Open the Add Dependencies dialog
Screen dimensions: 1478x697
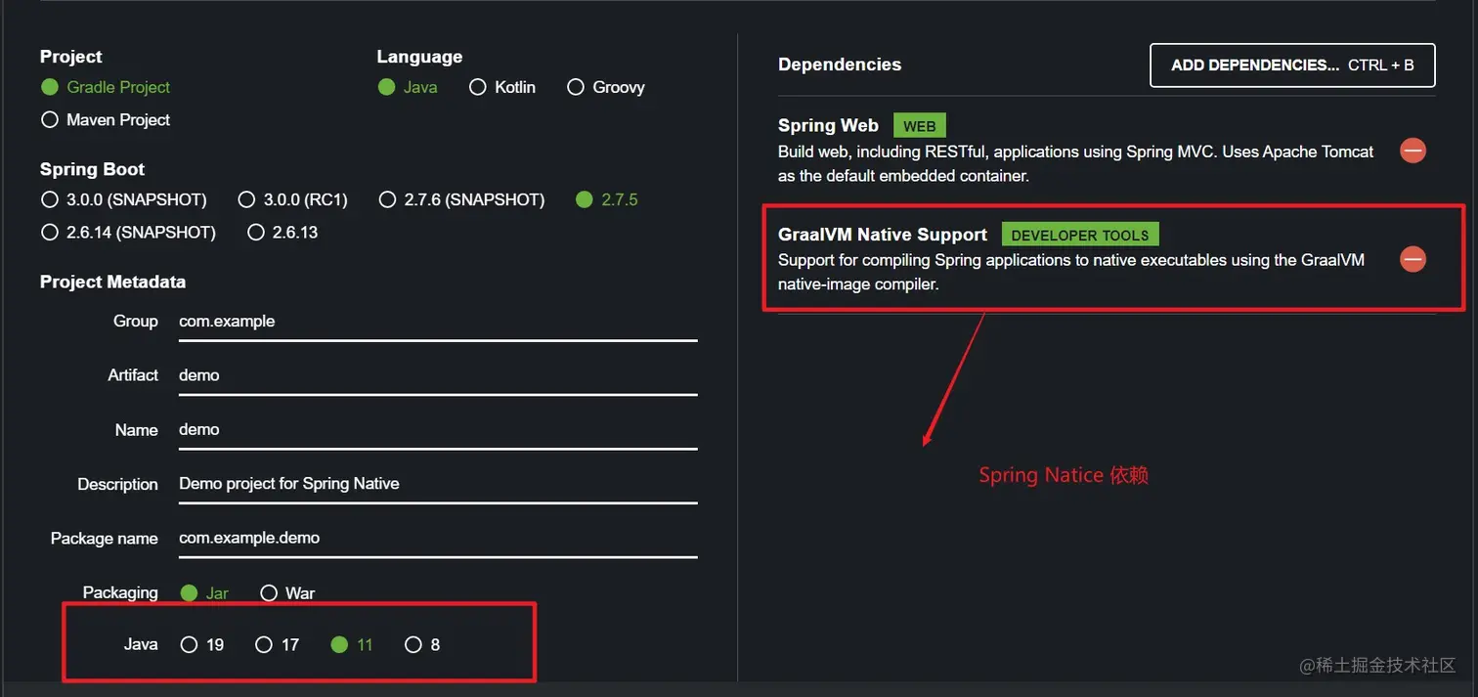1292,65
